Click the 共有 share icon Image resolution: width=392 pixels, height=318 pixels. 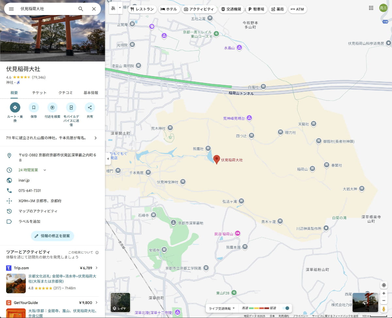[x=90, y=107]
